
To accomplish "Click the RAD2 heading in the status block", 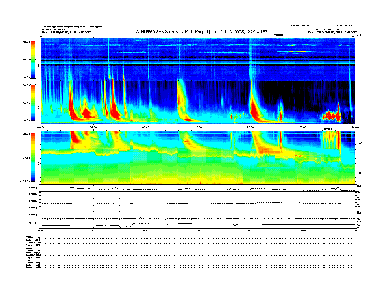I will [x=29, y=237].
